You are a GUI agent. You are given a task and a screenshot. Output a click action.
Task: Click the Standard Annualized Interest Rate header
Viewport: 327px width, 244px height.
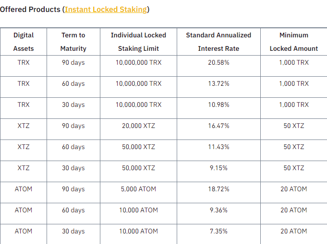click(218, 42)
